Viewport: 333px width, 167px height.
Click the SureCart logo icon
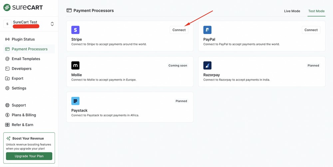click(x=7, y=7)
